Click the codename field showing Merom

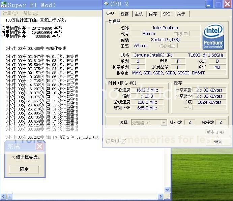[149, 34]
